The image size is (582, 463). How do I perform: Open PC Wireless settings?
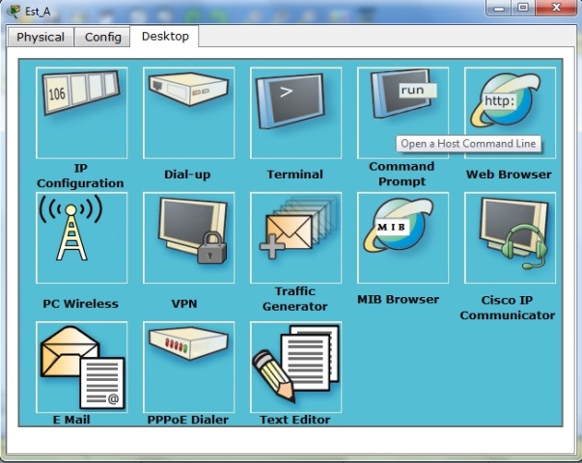81,237
